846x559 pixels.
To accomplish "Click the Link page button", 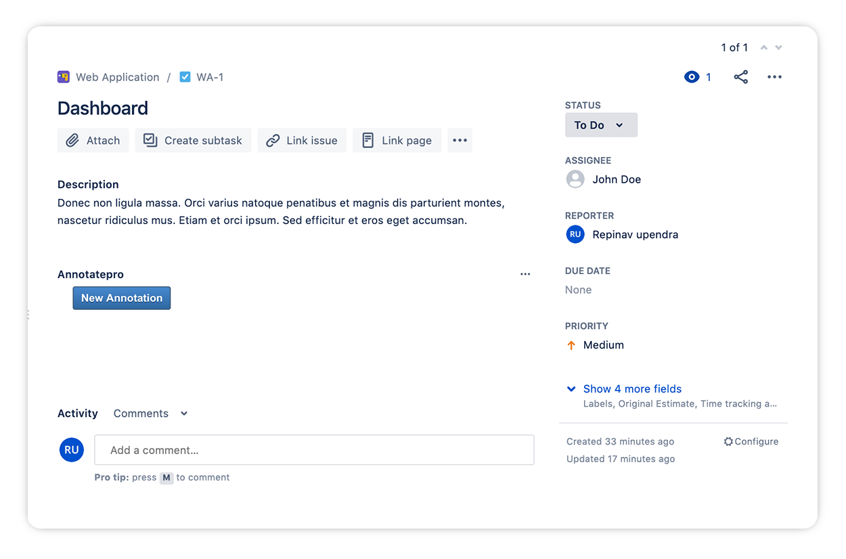I will (x=397, y=140).
